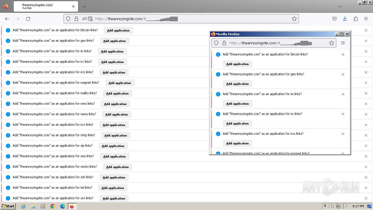Dismiss the ssh links notification bar
This screenshot has height=210, width=373.
[x=366, y=177]
